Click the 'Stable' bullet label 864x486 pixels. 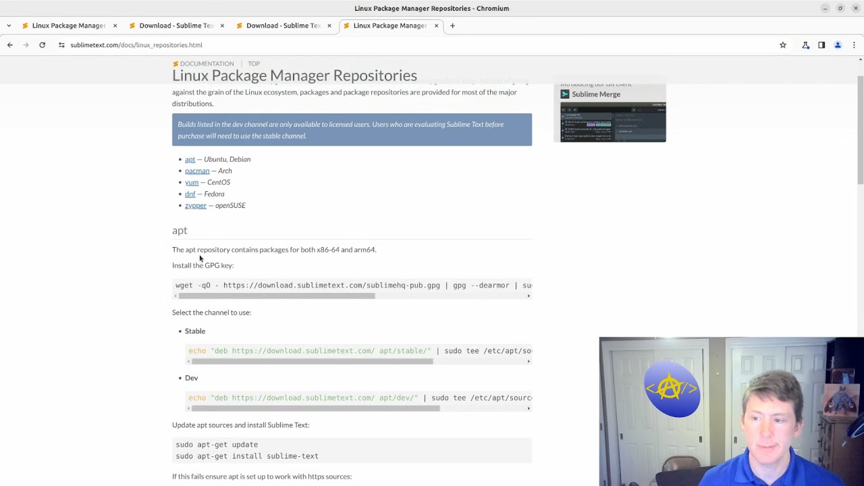coord(195,331)
